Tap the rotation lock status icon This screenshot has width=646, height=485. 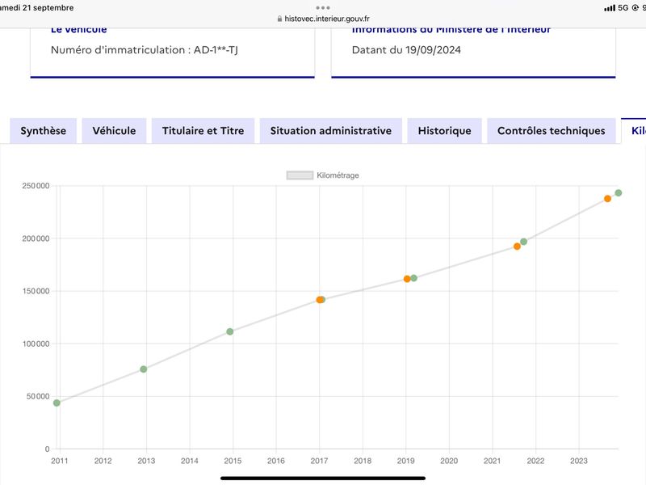(x=635, y=8)
